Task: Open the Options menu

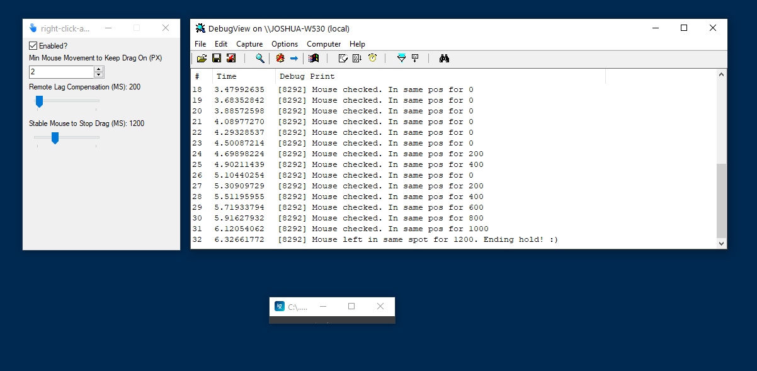Action: (x=285, y=44)
